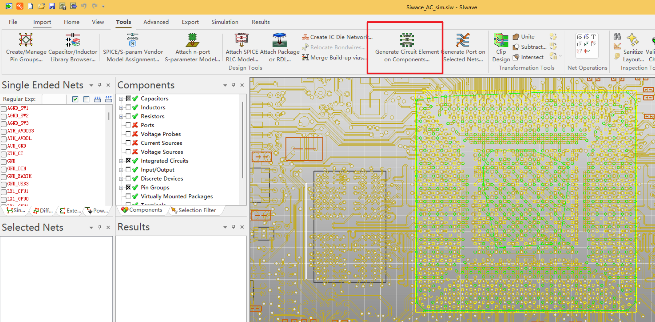Click the redo arrow in quick access toolbar

[94, 6]
